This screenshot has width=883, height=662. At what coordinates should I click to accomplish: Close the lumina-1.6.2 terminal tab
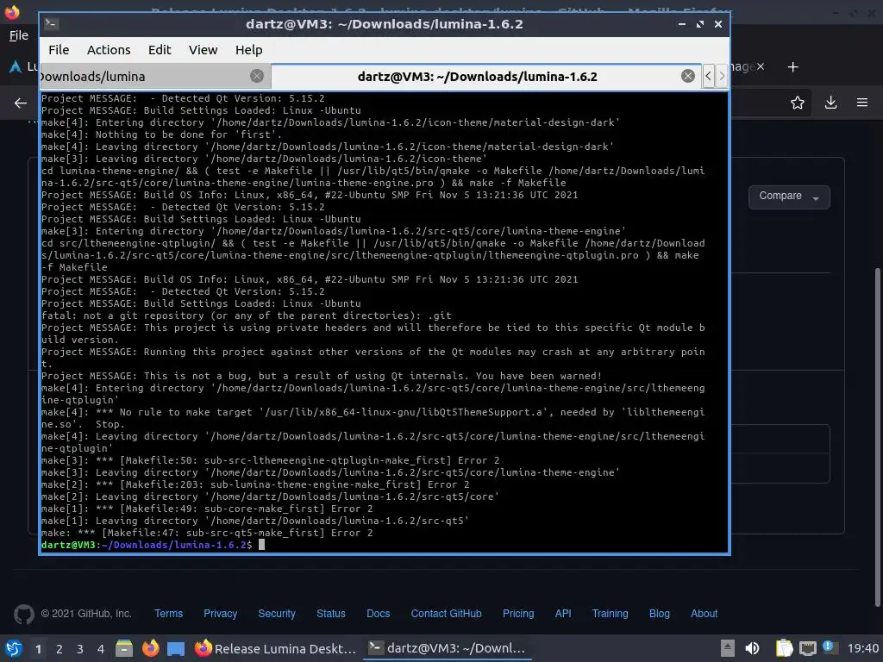[x=687, y=76]
